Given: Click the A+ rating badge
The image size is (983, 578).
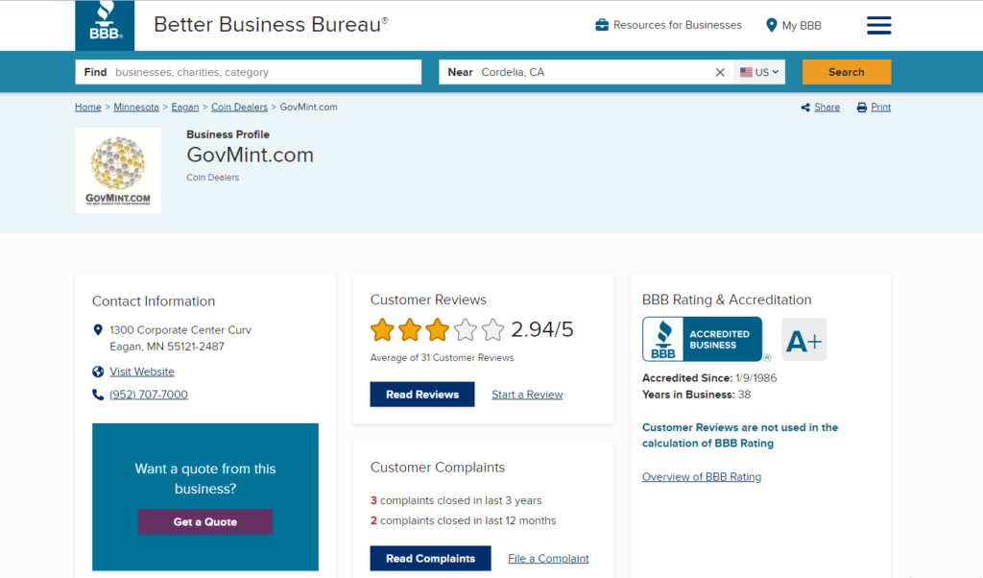Looking at the screenshot, I should click(804, 340).
